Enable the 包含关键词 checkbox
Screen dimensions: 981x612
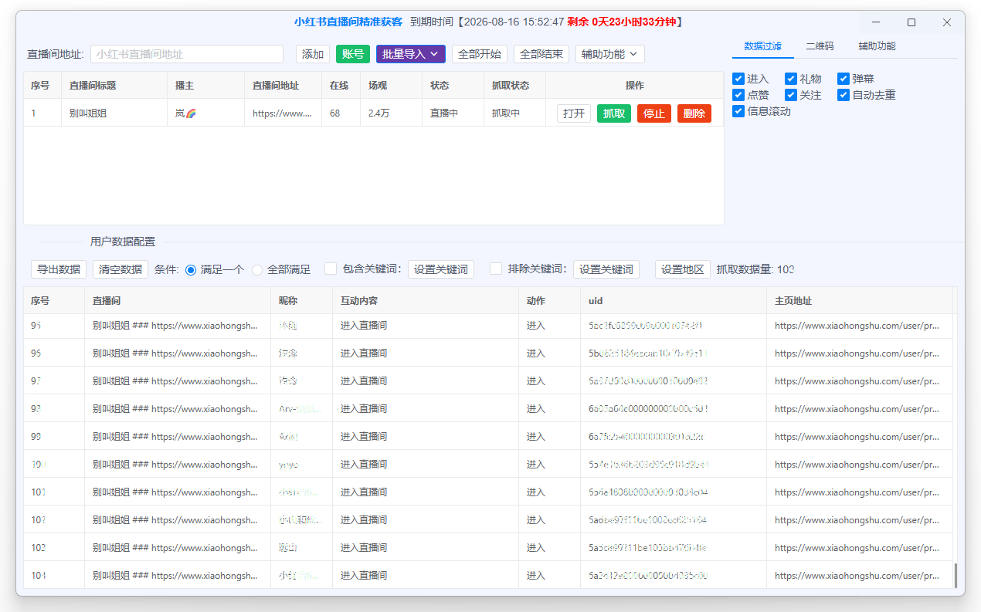point(331,269)
